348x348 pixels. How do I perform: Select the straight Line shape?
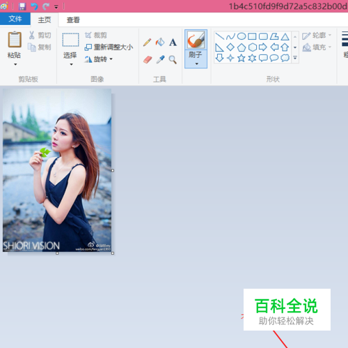tap(219, 36)
